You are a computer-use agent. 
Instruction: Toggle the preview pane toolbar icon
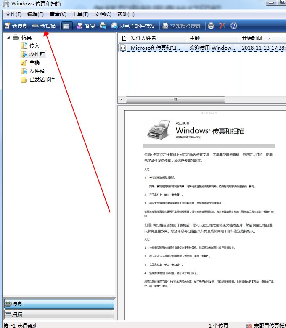pos(66,26)
